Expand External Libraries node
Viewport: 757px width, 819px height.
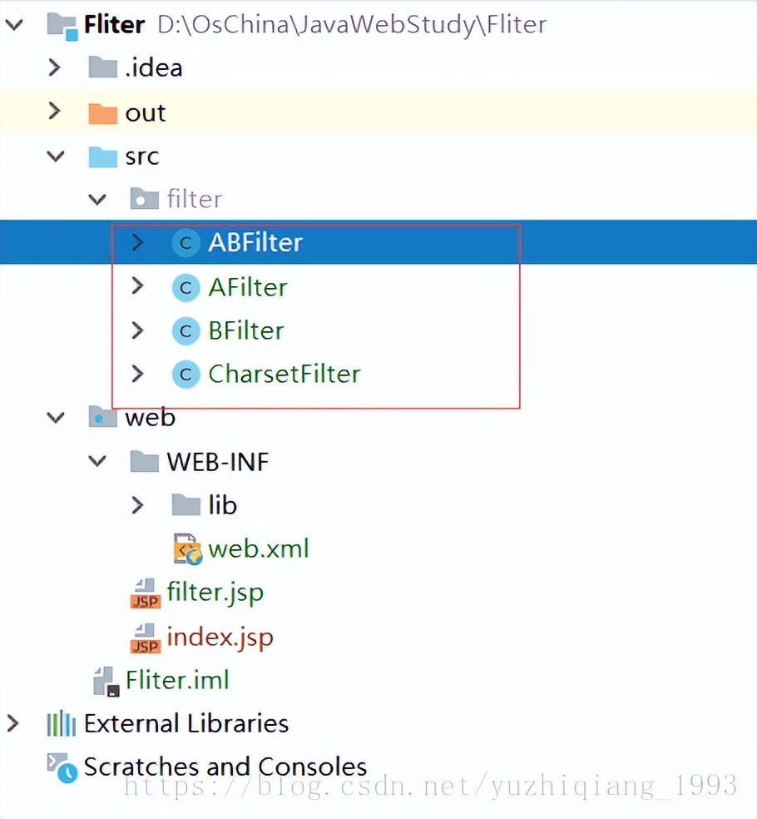pyautogui.click(x=13, y=723)
